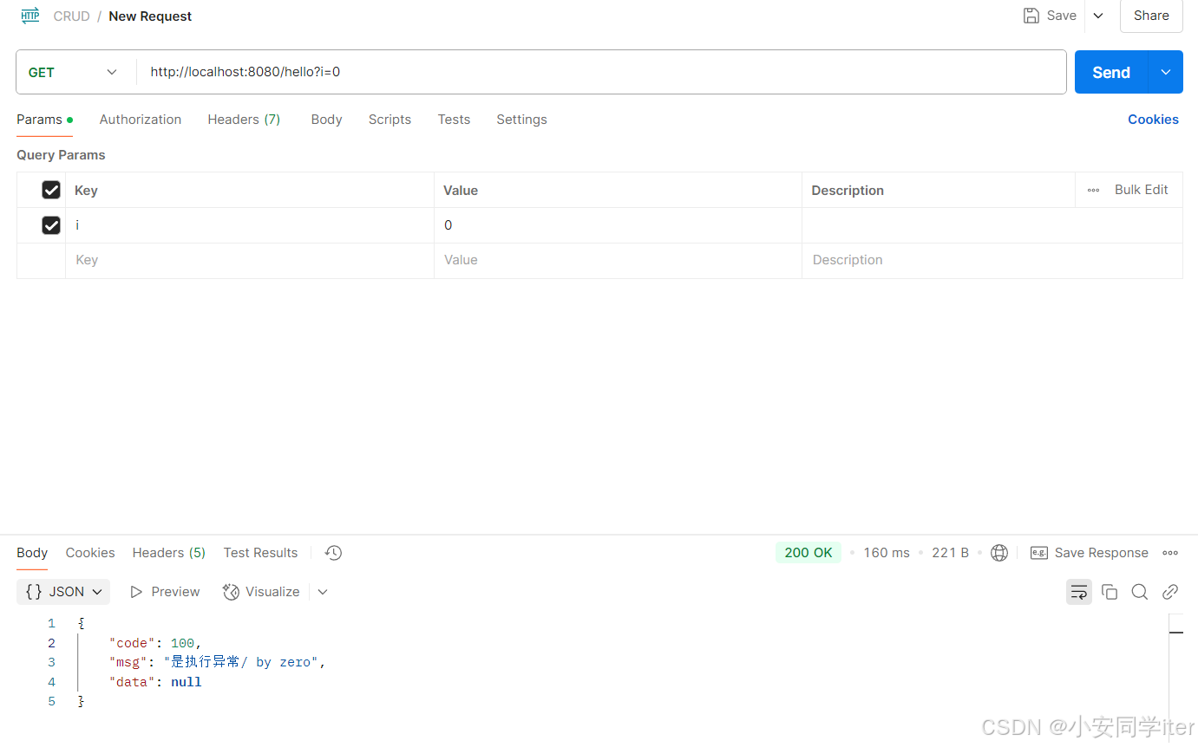Click the empty Key placeholder field

[x=250, y=260]
